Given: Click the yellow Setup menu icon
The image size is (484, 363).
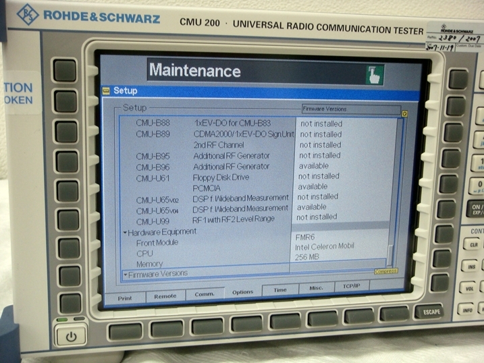Looking at the screenshot, I should [x=106, y=90].
